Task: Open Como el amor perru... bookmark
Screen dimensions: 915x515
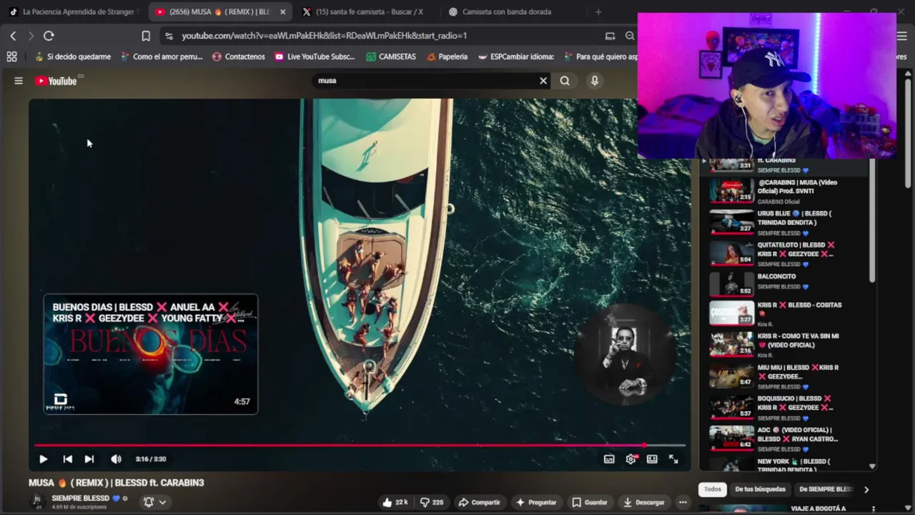Action: tap(162, 57)
